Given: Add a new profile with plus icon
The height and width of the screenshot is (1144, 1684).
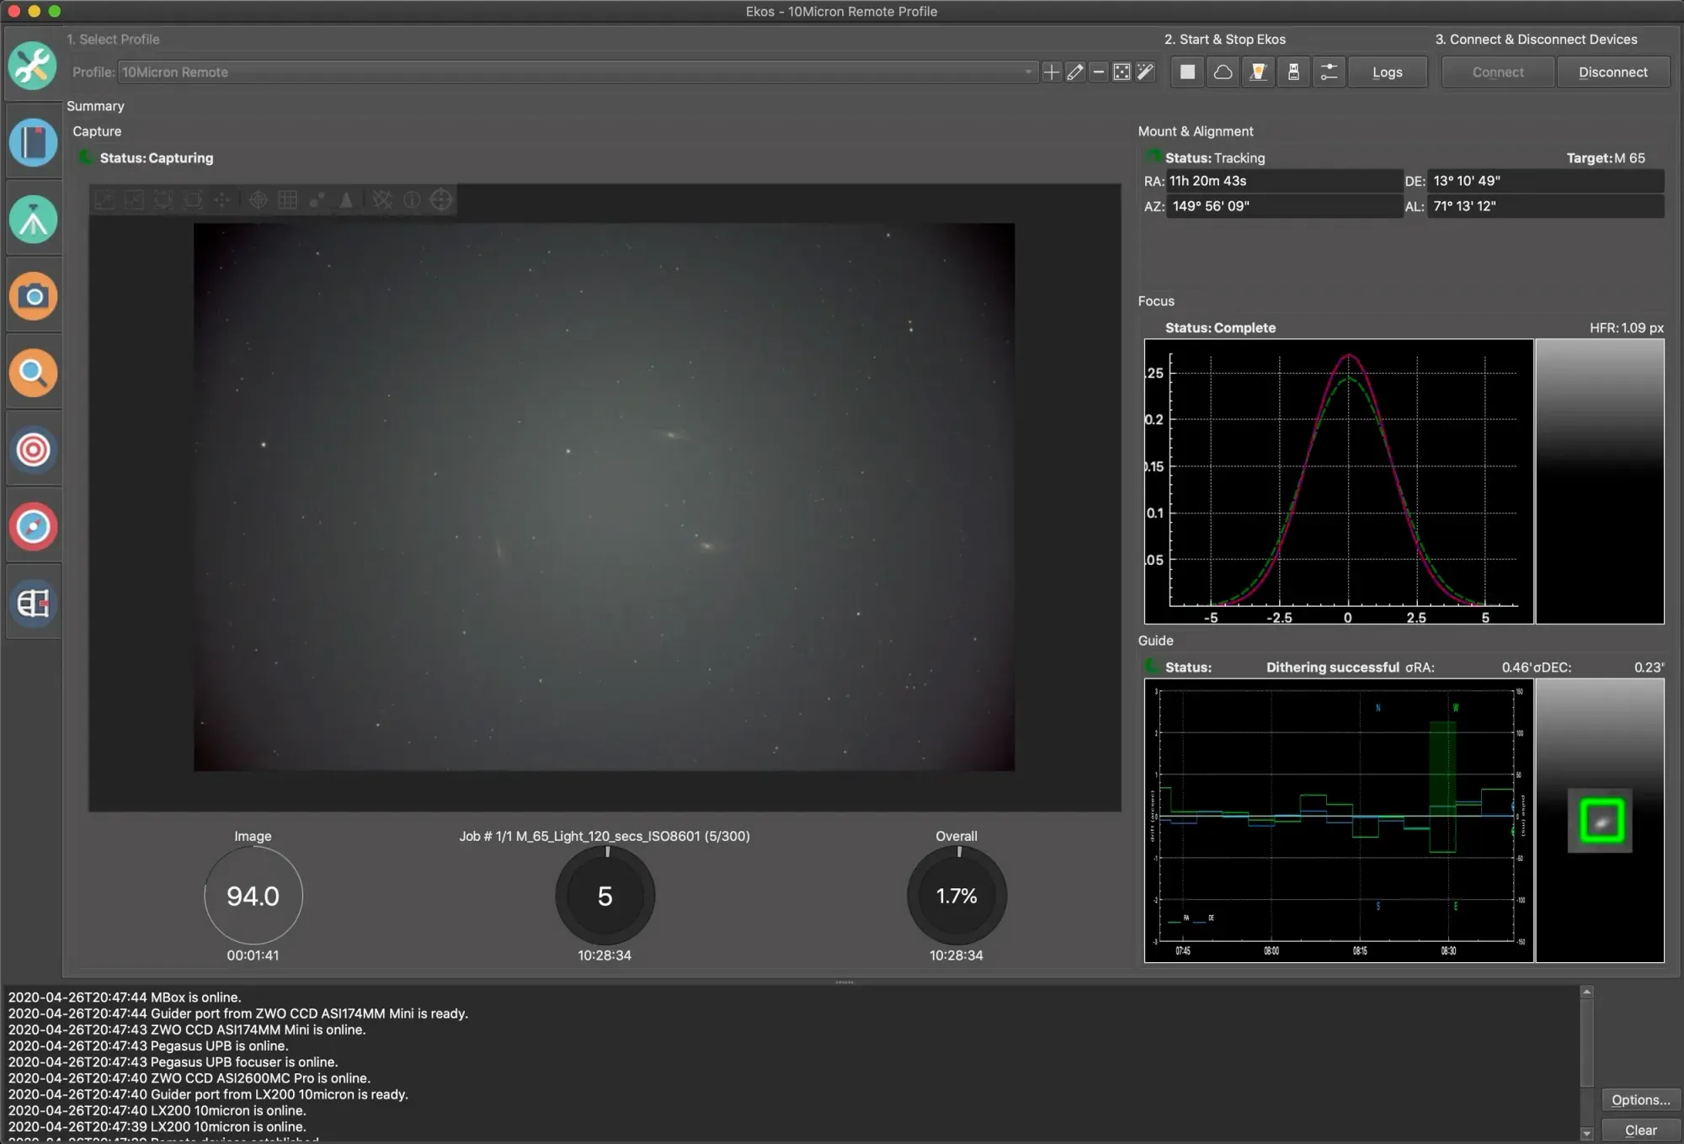Looking at the screenshot, I should point(1051,72).
